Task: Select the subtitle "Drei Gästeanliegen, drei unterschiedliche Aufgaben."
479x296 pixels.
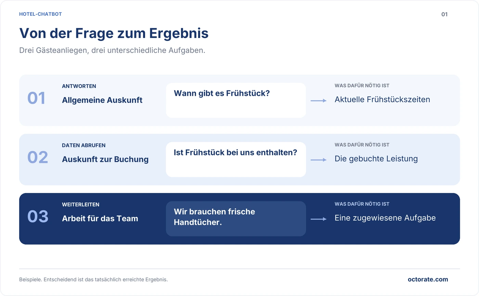Action: (112, 50)
